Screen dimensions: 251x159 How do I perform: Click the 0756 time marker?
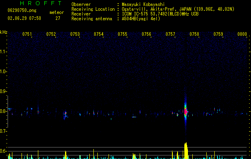coord(146,34)
